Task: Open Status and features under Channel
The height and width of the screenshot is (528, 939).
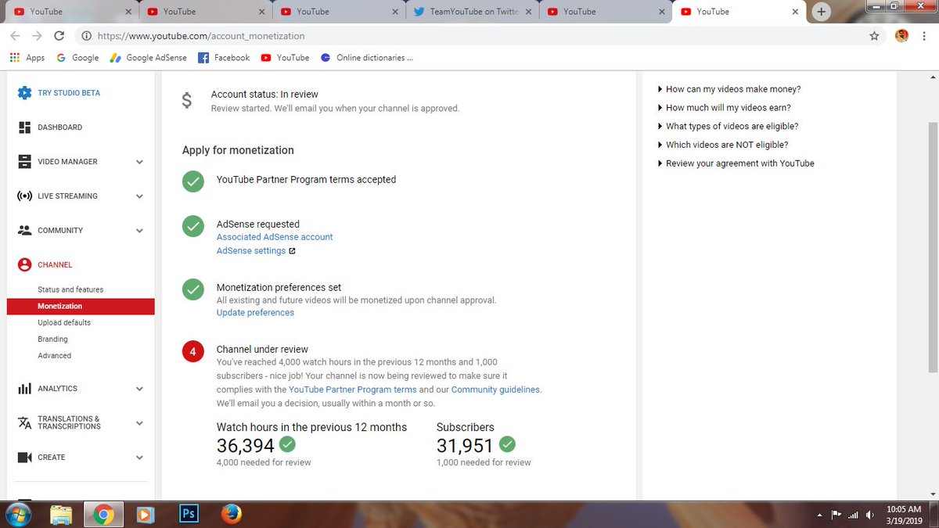Action: coord(70,289)
